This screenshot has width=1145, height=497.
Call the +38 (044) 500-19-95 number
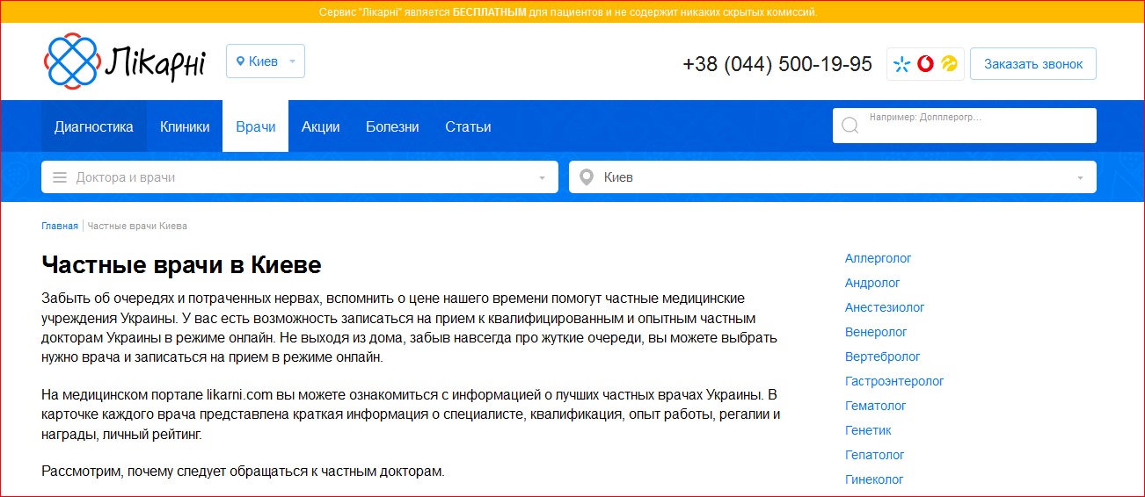(x=777, y=64)
